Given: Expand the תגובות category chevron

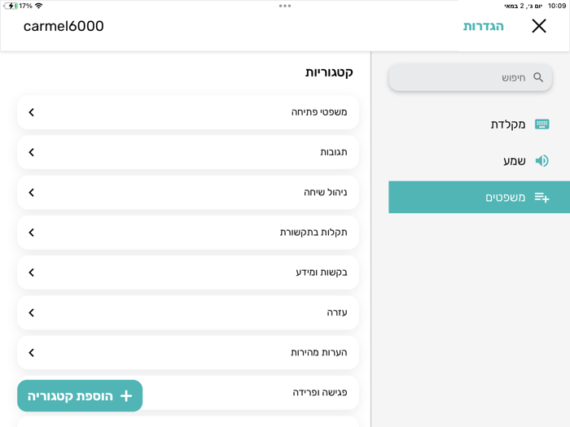Looking at the screenshot, I should click(x=32, y=152).
